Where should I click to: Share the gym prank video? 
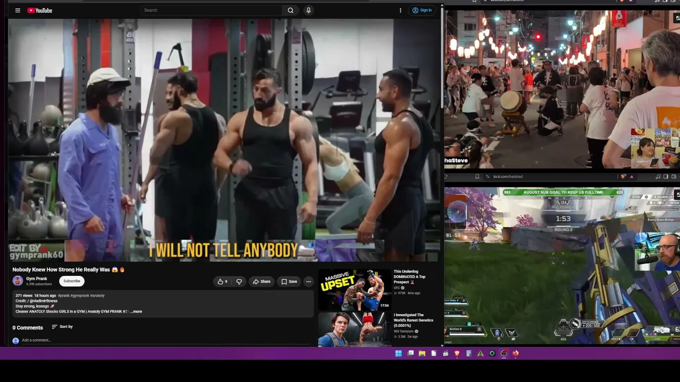click(x=262, y=282)
